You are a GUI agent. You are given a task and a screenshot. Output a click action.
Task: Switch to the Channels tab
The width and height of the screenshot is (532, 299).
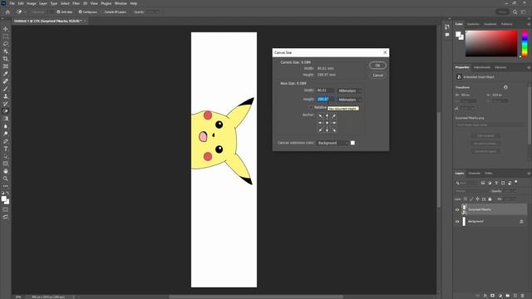(x=475, y=174)
